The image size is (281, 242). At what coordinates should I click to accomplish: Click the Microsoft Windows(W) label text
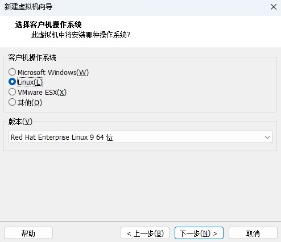[x=53, y=72]
